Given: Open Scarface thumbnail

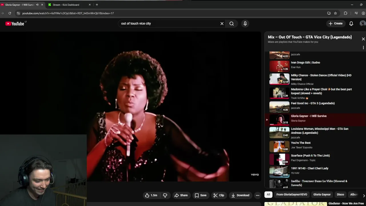Looking at the screenshot, I should pos(279,159).
